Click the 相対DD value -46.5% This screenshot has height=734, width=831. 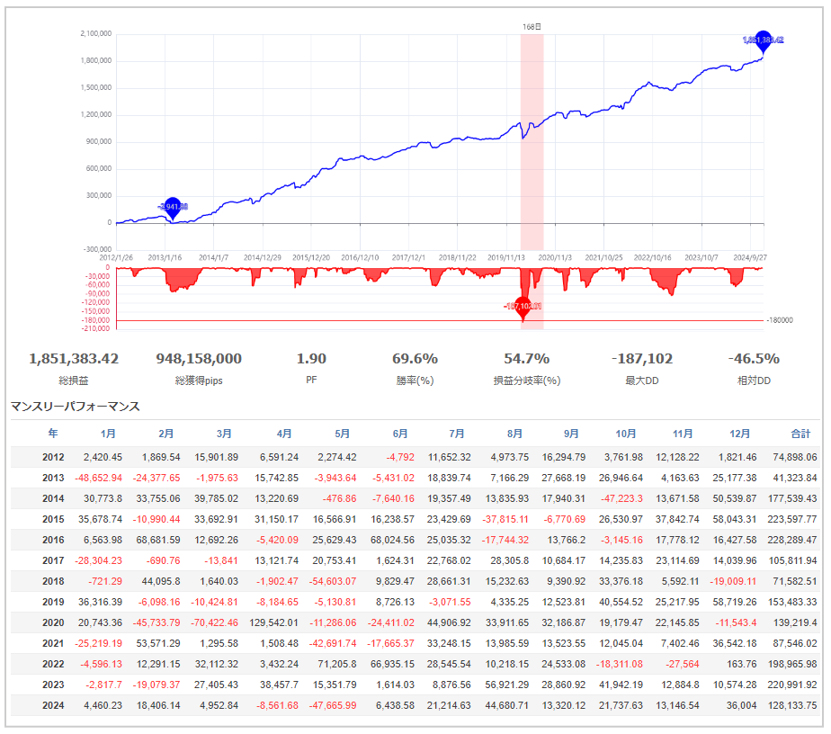(x=754, y=358)
